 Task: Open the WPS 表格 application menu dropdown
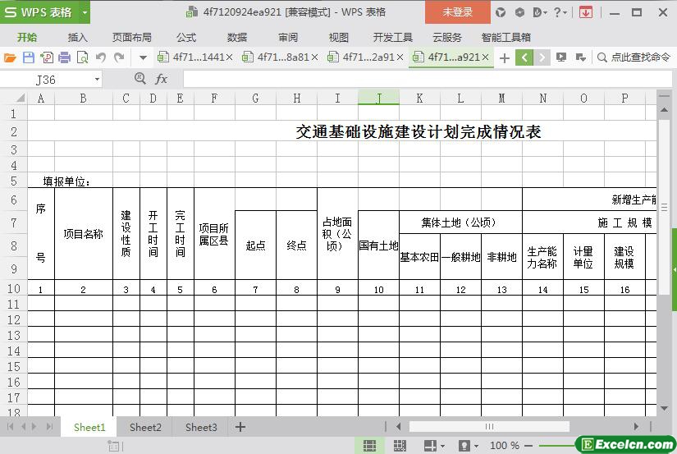85,12
